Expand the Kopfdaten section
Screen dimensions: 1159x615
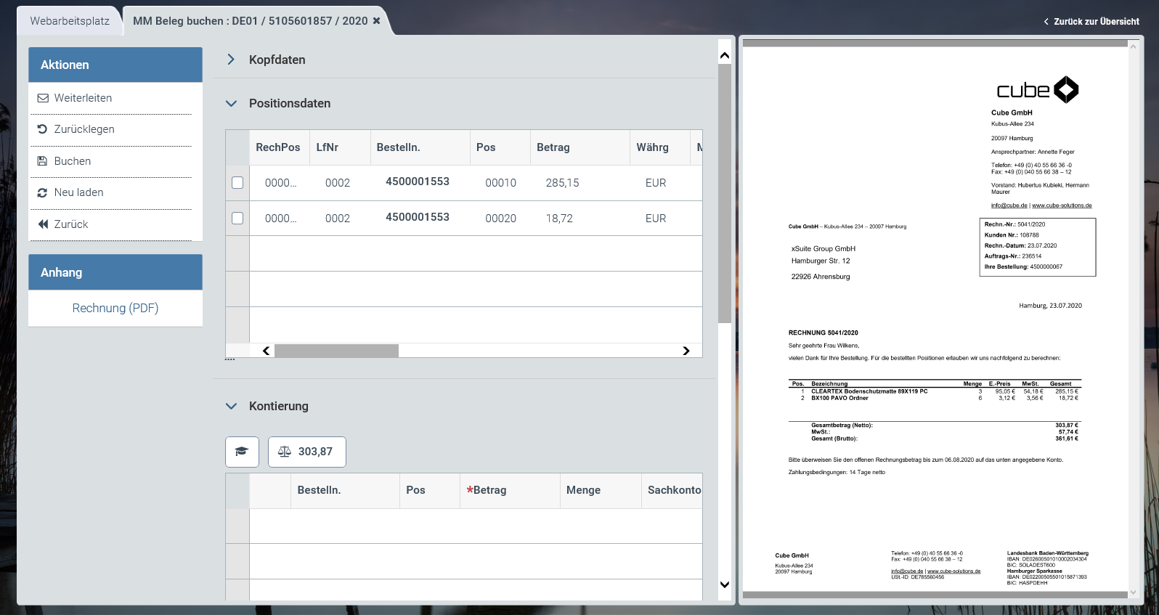coord(231,60)
